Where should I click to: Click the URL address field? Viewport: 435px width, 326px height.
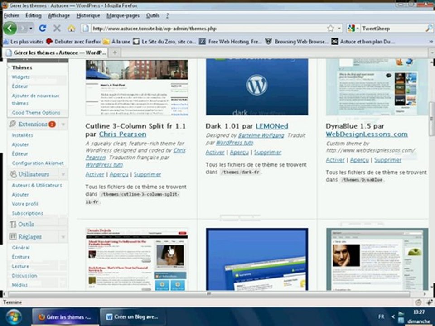(208, 28)
